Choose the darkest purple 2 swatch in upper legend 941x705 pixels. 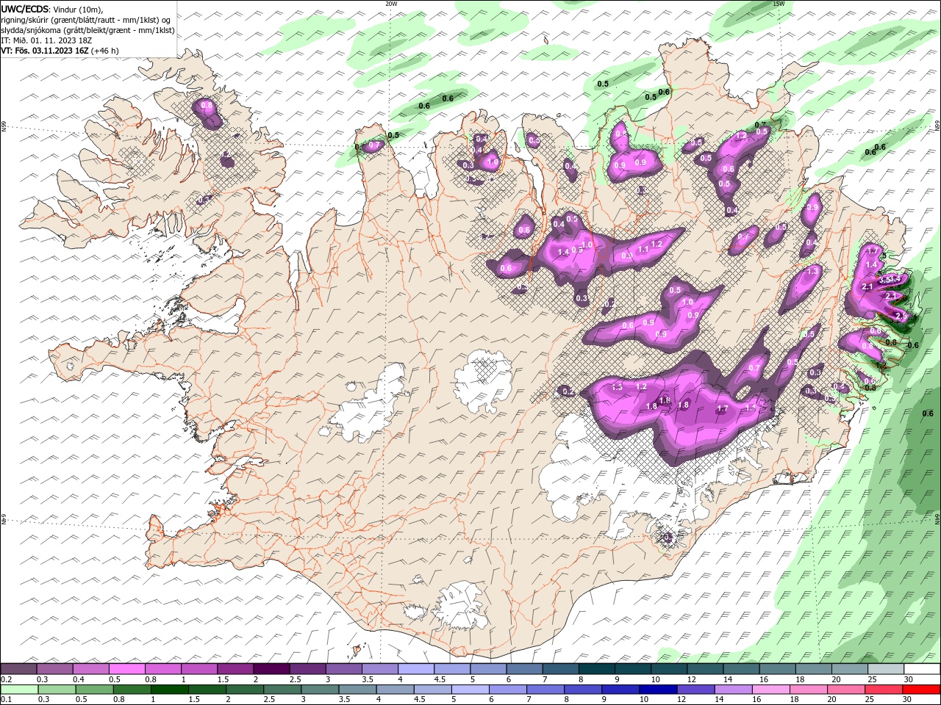(271, 669)
